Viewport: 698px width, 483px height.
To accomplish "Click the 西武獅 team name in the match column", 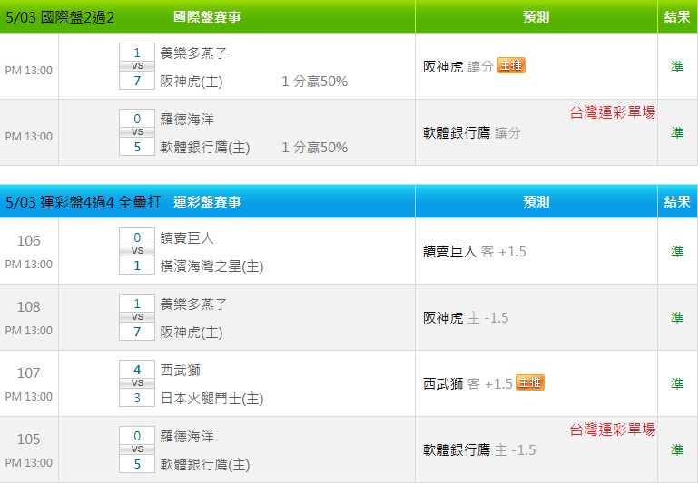I will (x=181, y=370).
